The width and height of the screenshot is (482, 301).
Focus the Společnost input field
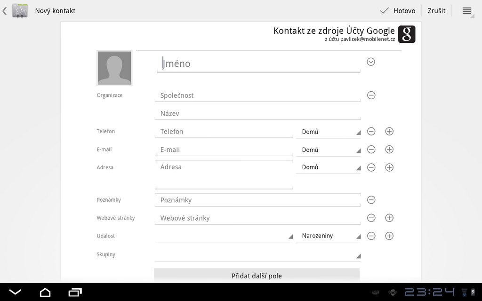pos(257,95)
